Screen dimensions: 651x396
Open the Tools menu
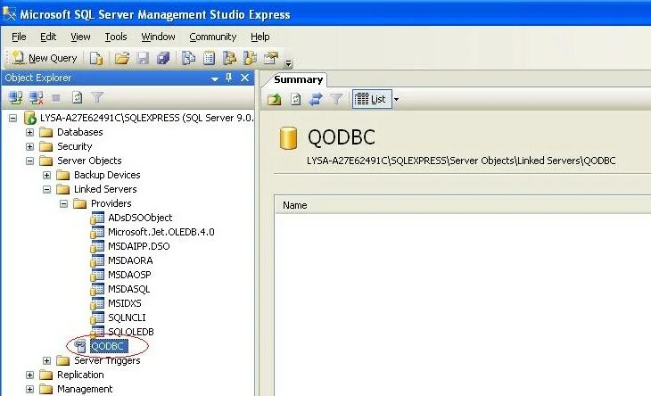[x=115, y=37]
